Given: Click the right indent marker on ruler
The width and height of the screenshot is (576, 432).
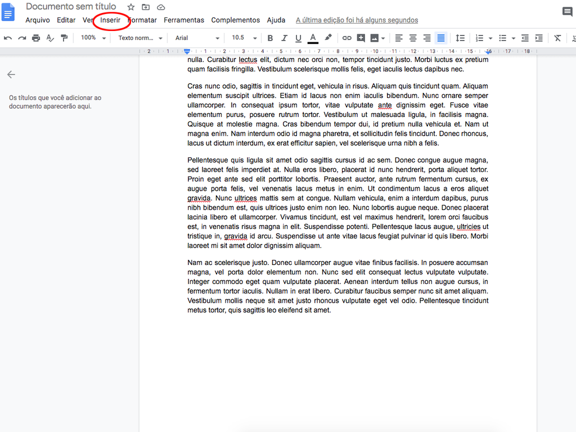Looking at the screenshot, I should (488, 51).
